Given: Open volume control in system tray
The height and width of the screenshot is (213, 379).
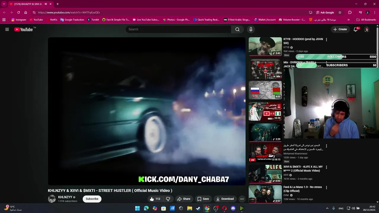Looking at the screenshot, I should (x=353, y=208).
